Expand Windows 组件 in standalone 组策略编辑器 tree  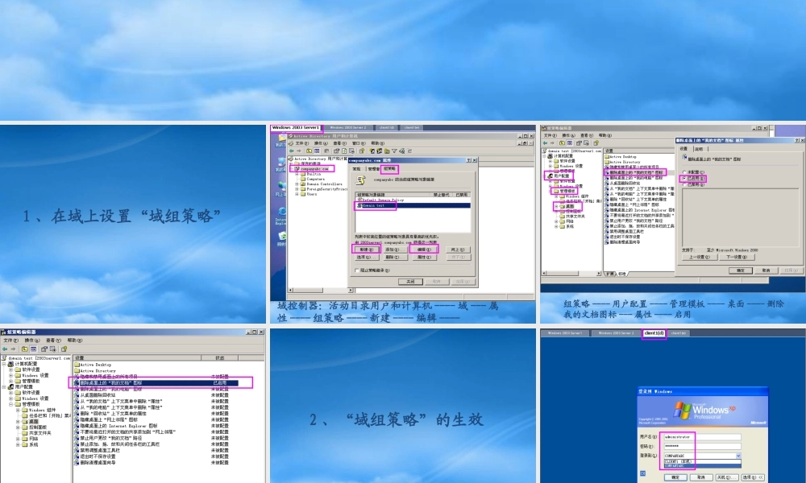(x=18, y=410)
